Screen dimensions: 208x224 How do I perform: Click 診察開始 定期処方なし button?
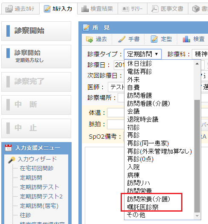tap(36, 56)
